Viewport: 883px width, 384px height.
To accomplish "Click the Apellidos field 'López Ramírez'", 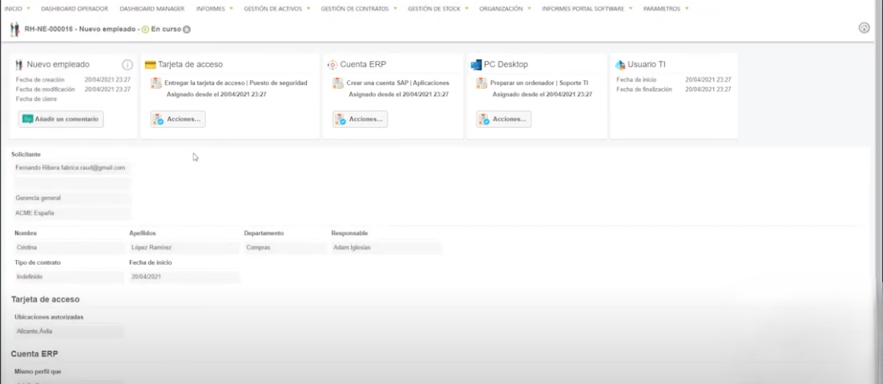I will [x=185, y=247].
